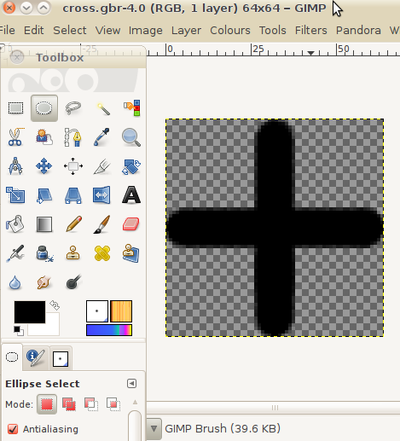The image size is (400, 441).
Task: Open the active brush selector
Action: tap(97, 311)
